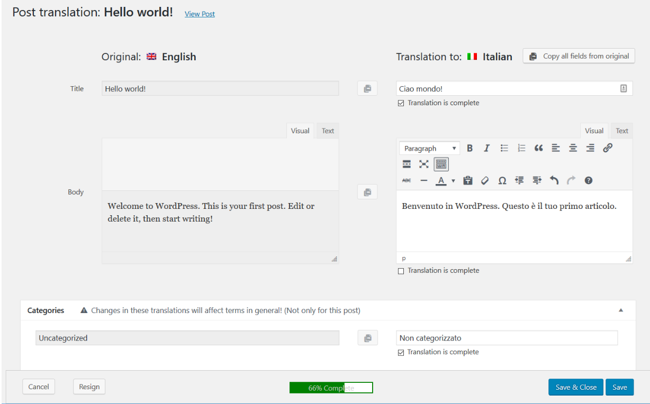Screen dimensions: 650x404
Task: Open the Paragraph style dropdown
Action: click(429, 148)
